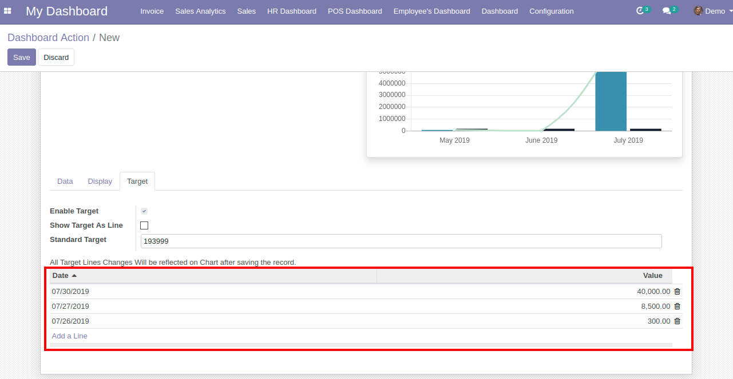Sort target lines by Date column
The image size is (733, 379).
(x=61, y=276)
